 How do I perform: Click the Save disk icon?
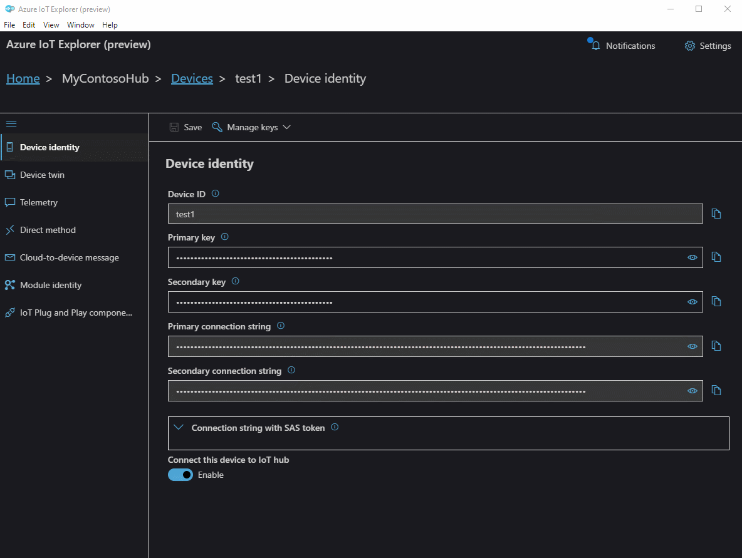[174, 127]
